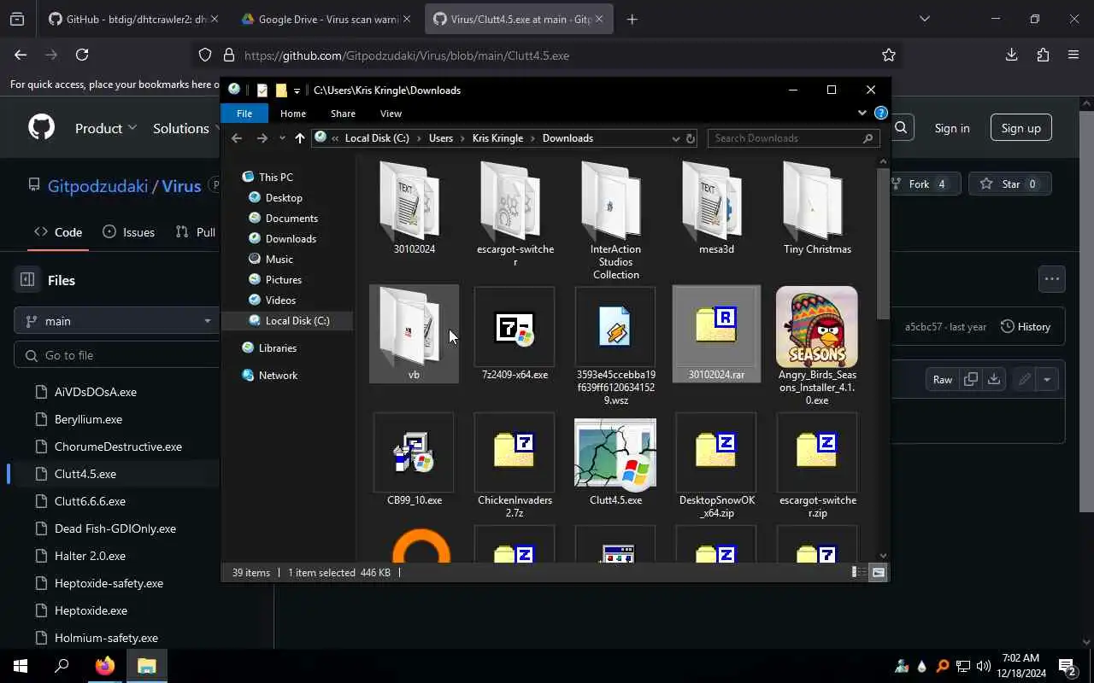Switch to the Google Drive virus scan tab
Viewport: 1094px width, 683px height.
click(x=326, y=19)
